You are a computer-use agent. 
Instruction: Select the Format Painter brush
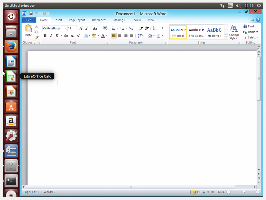[36, 37]
